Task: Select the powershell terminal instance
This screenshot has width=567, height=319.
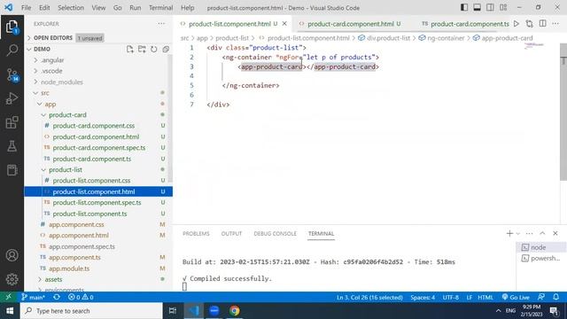Action: pos(541,258)
